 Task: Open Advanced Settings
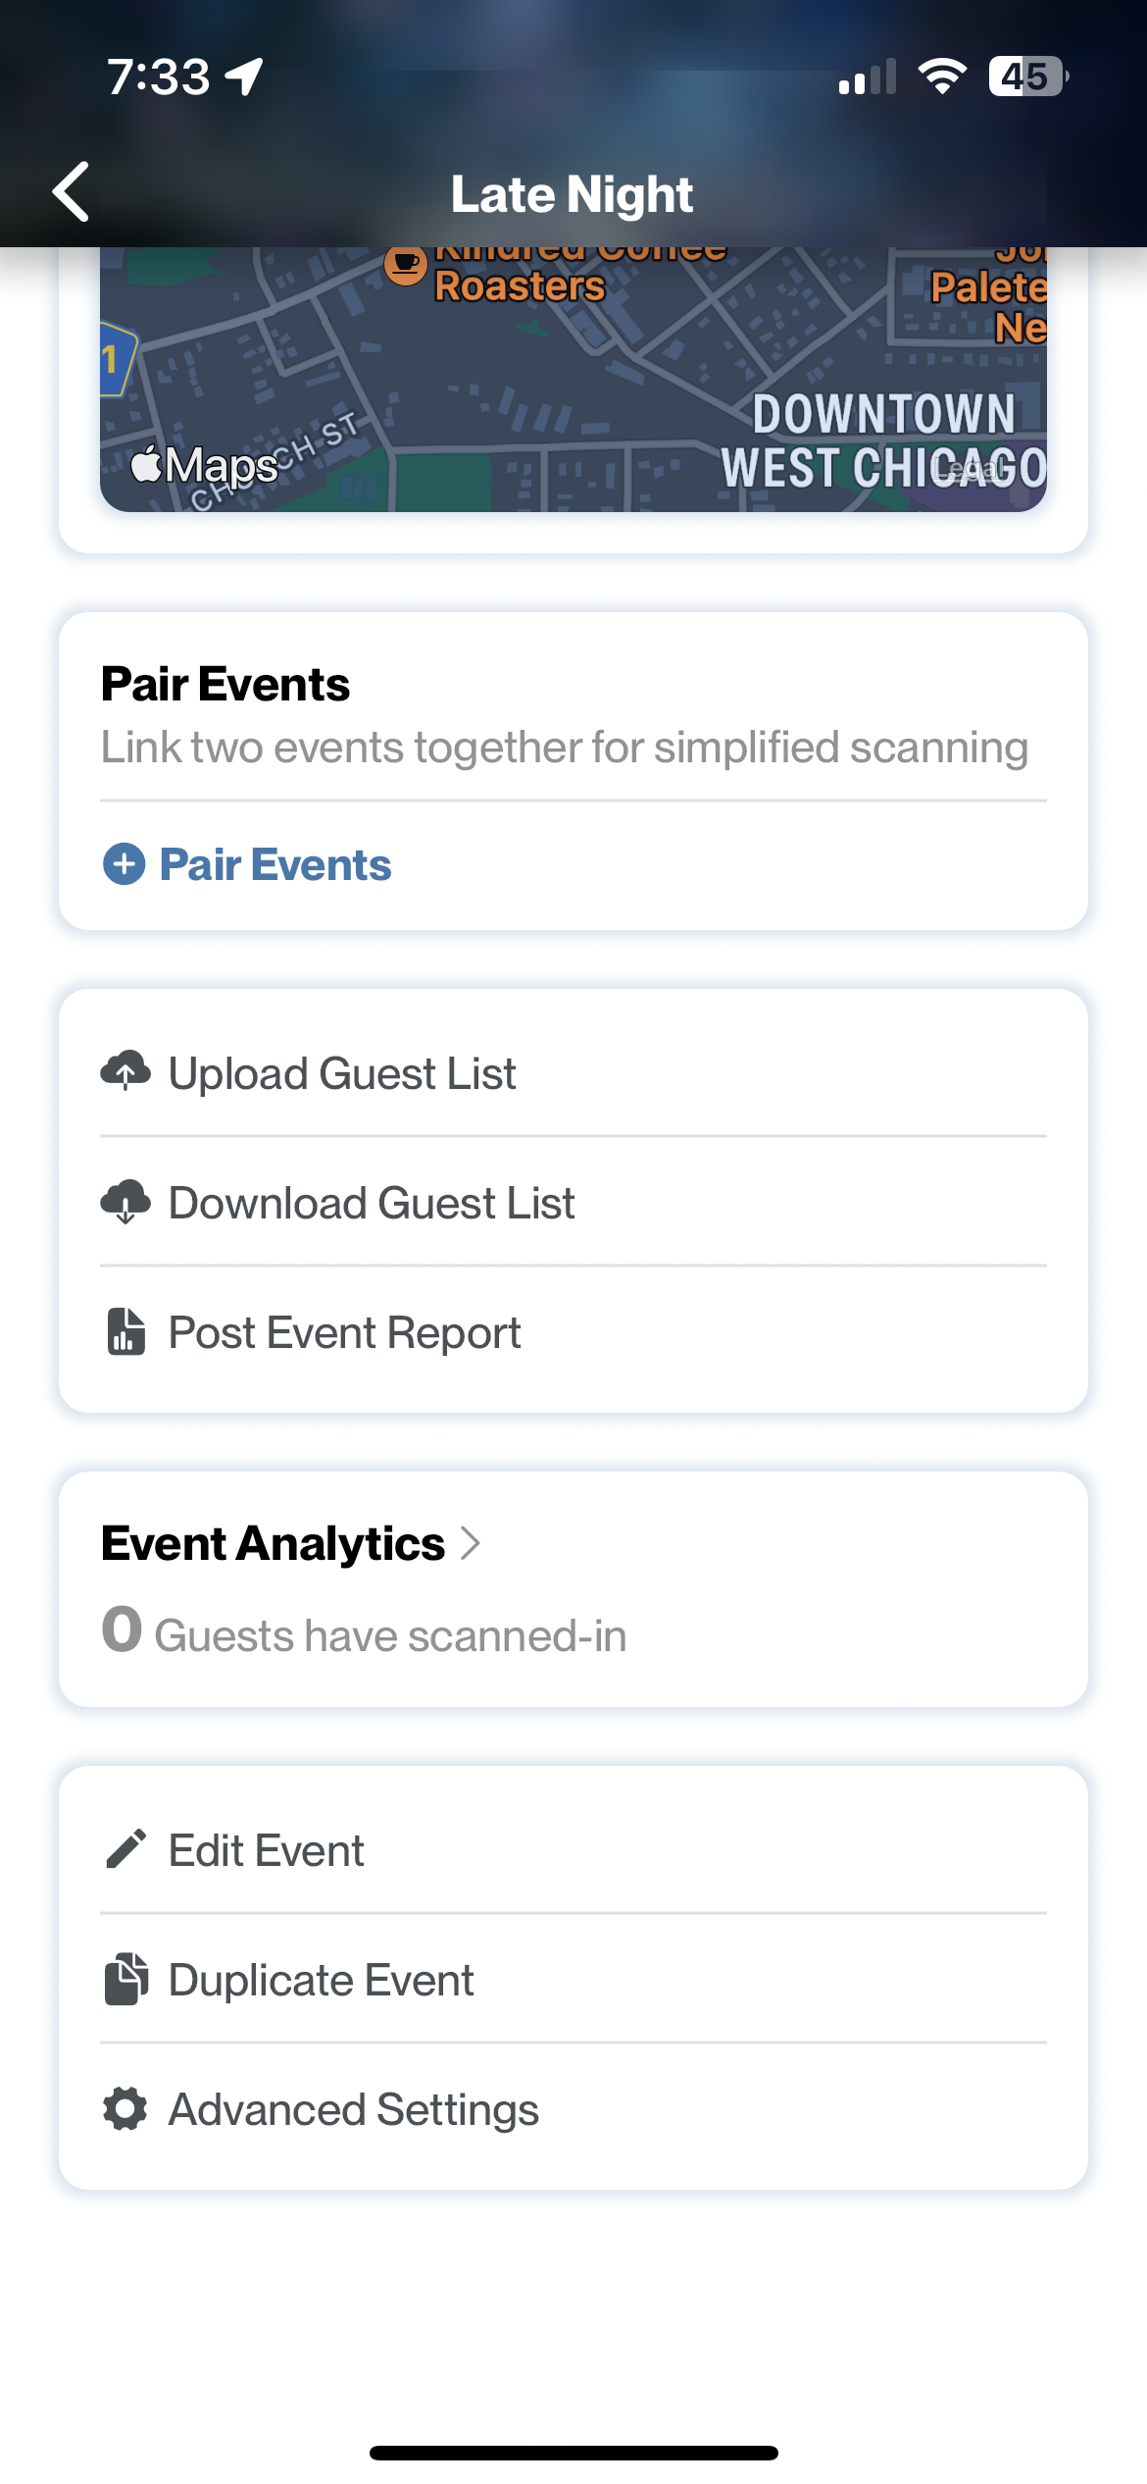tap(573, 2109)
